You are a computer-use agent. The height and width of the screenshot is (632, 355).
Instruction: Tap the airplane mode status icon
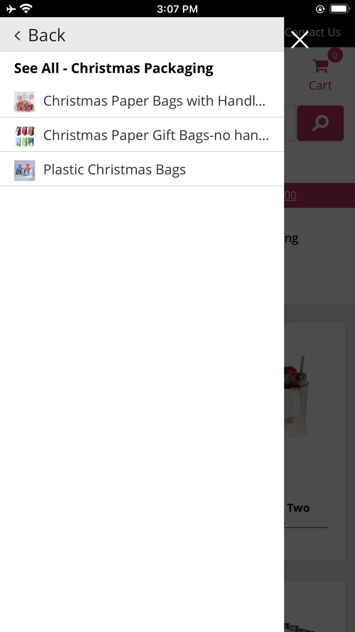click(x=11, y=9)
